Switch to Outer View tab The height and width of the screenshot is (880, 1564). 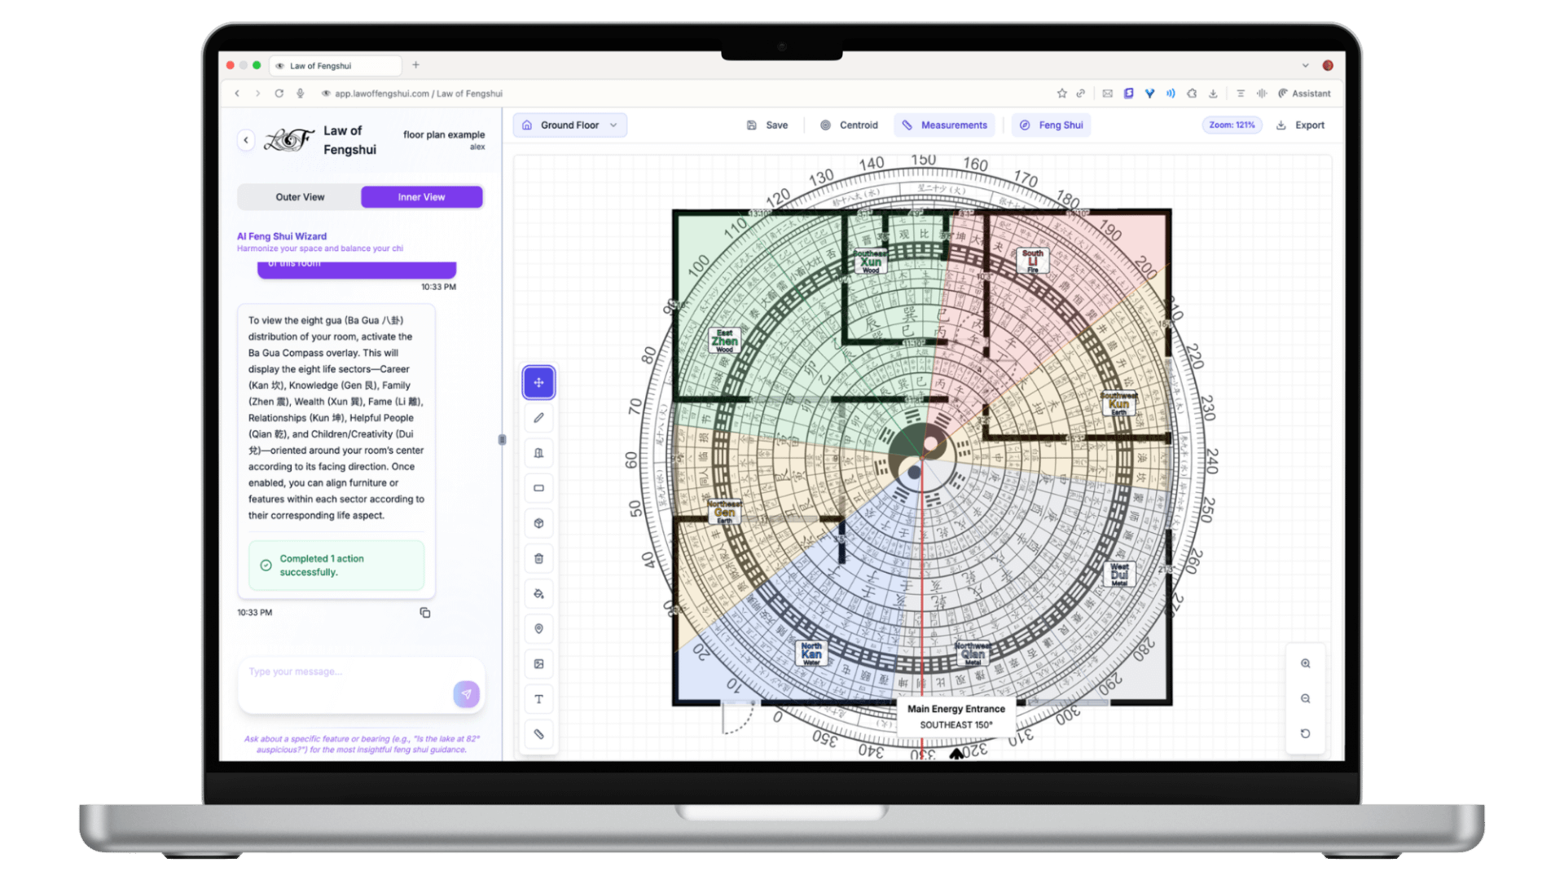[x=300, y=197]
